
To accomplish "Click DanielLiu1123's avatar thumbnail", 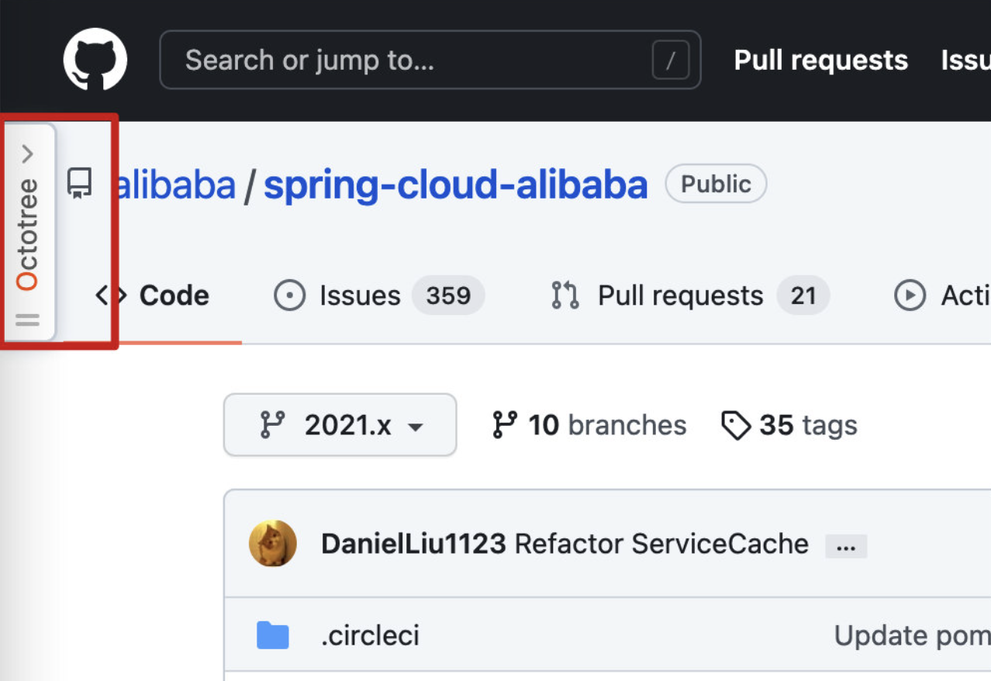I will pyautogui.click(x=273, y=544).
